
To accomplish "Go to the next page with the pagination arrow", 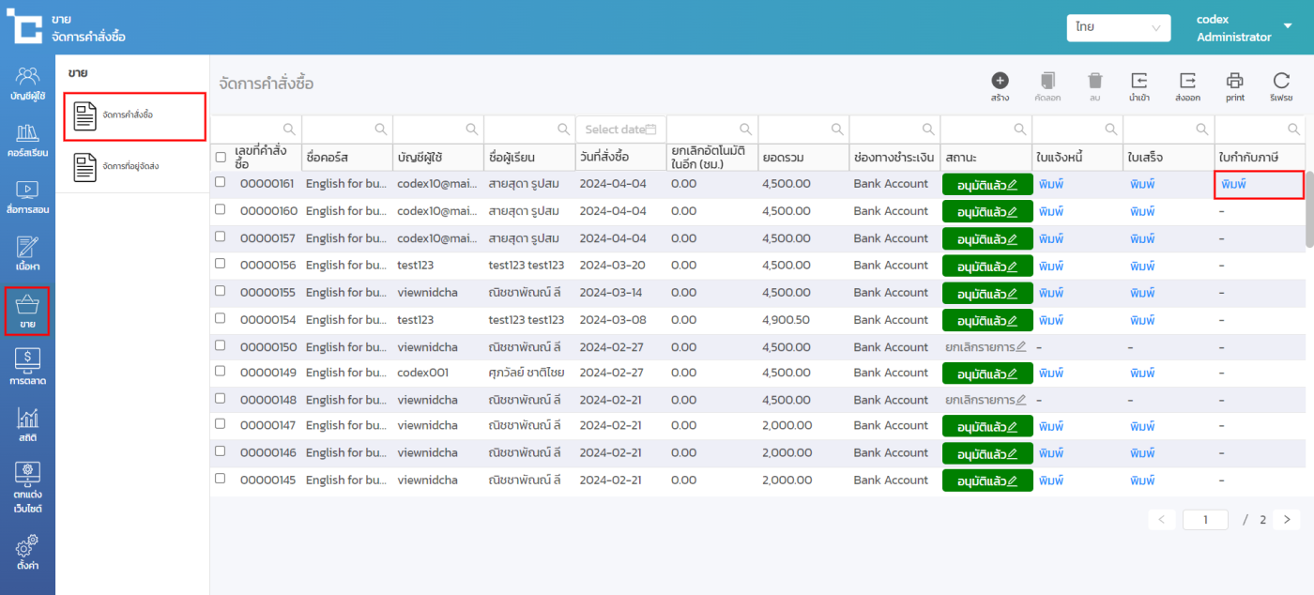I will click(x=1286, y=519).
